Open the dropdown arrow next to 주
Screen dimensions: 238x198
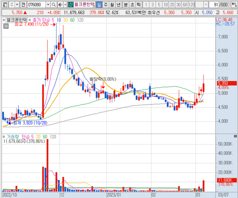17,5
